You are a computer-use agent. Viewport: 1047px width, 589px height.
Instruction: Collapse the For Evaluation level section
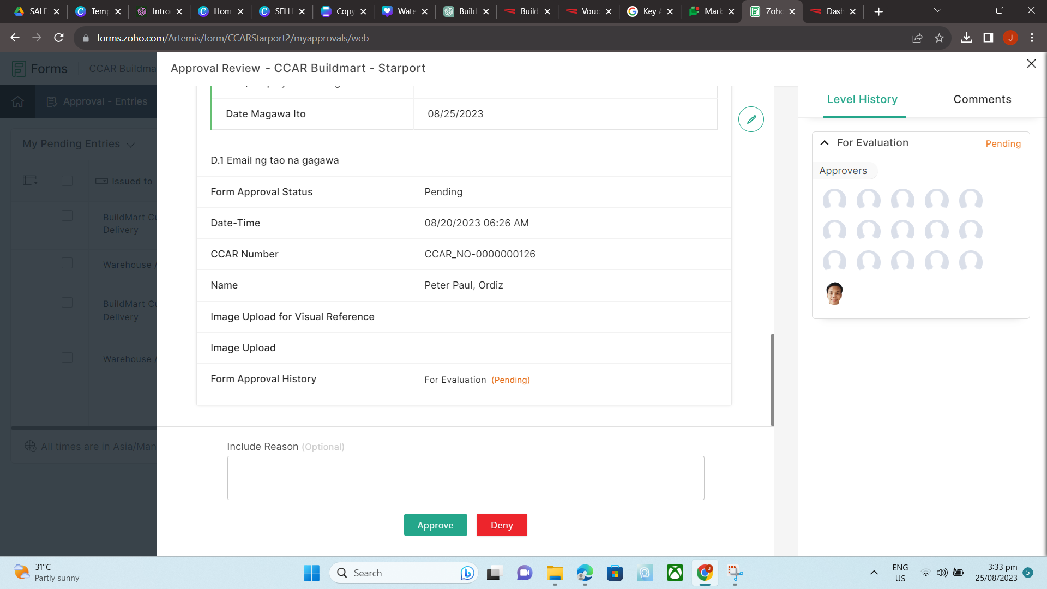825,143
